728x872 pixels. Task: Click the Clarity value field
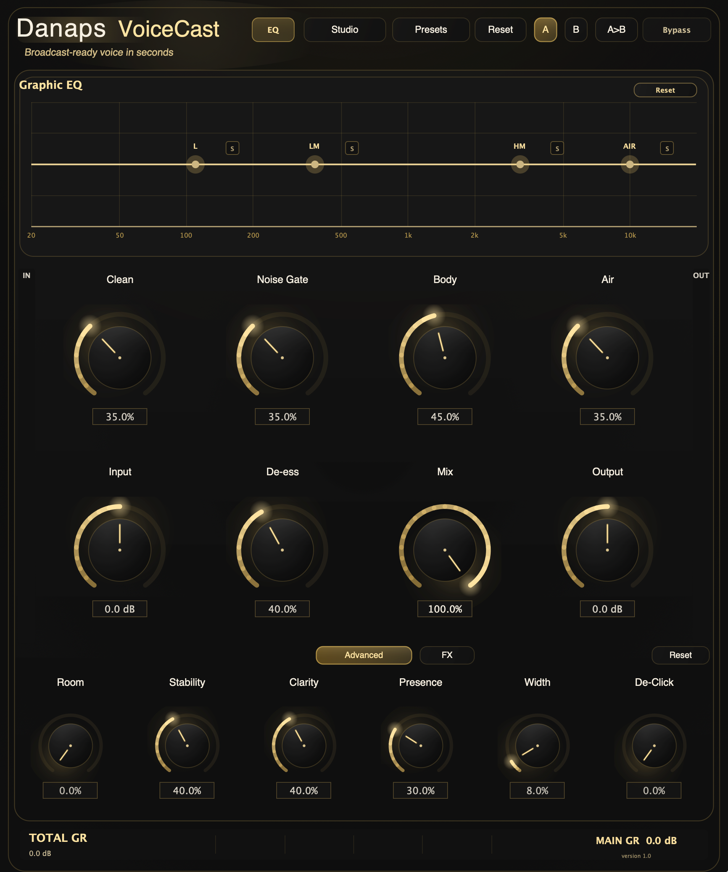(304, 790)
